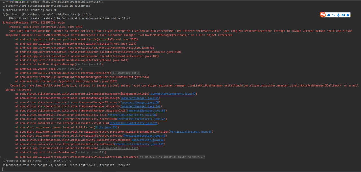Open the Sogou soft keyboard icon
This screenshot has width=361, height=172.
[x=343, y=15]
